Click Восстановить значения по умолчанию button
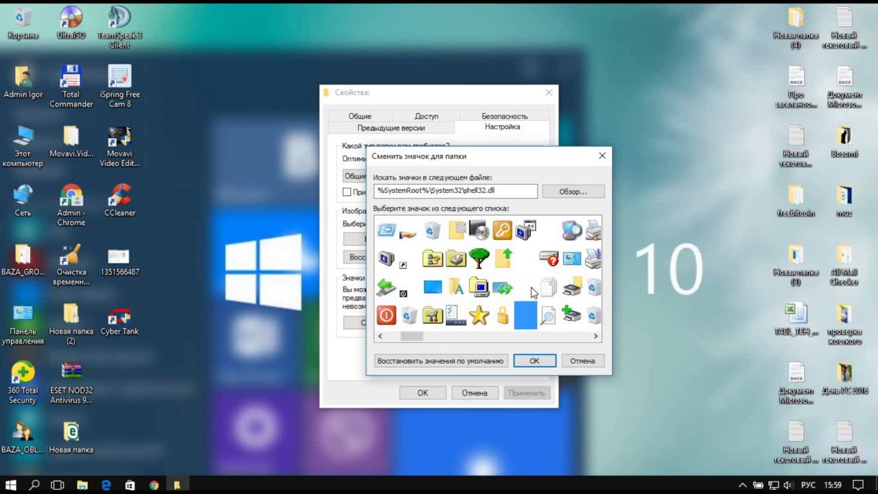This screenshot has width=878, height=494. [x=440, y=361]
